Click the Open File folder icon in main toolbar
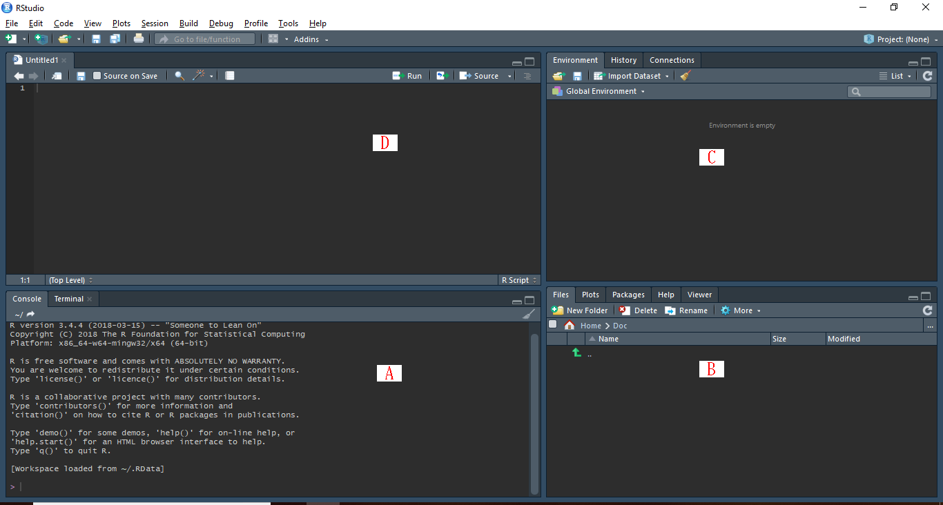Image resolution: width=943 pixels, height=505 pixels. click(64, 39)
